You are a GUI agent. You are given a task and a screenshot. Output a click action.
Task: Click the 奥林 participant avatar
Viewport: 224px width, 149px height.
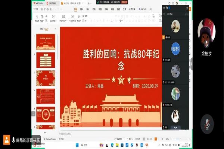coord(175,50)
